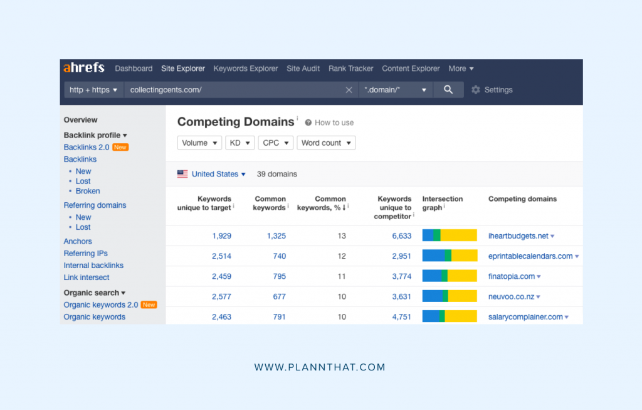Open Link intersect link
Image resolution: width=642 pixels, height=410 pixels.
87,278
